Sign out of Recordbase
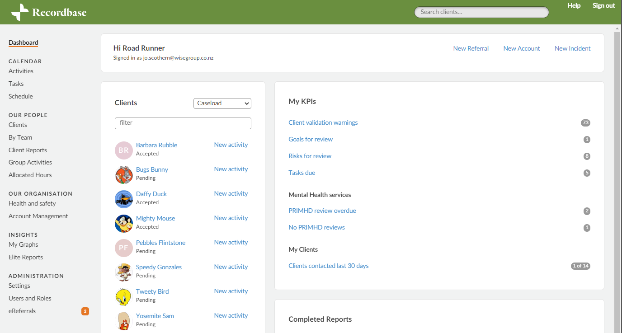Screen dimensions: 622x333 pos(603,5)
